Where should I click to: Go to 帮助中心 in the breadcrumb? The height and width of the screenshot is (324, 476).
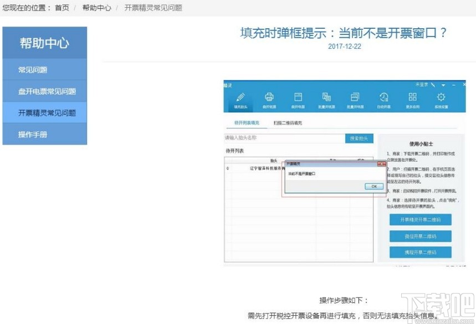(x=97, y=8)
